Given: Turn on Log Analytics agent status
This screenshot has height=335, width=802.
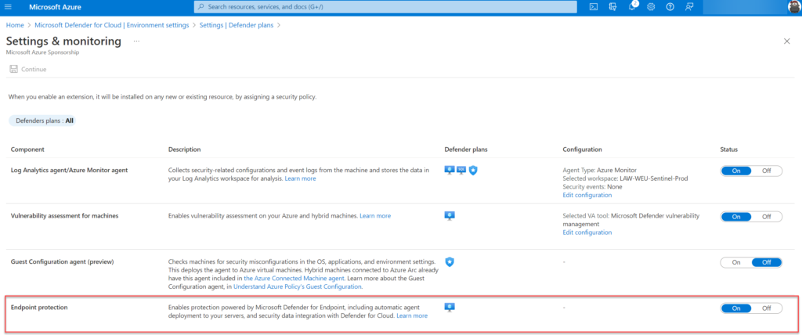Looking at the screenshot, I should (x=736, y=171).
